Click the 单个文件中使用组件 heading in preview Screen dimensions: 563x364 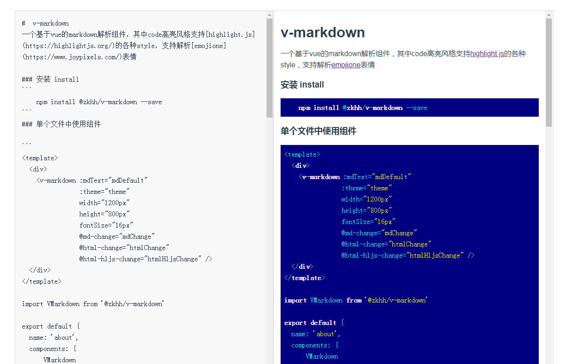click(318, 131)
